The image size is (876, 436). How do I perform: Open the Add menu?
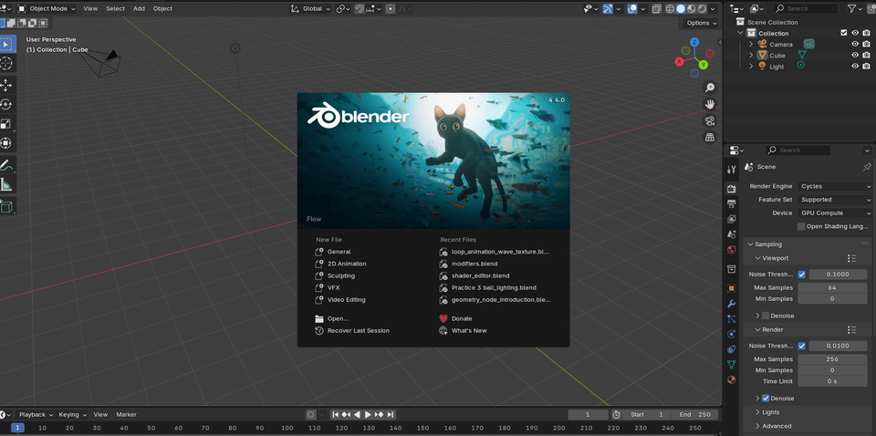tap(139, 8)
